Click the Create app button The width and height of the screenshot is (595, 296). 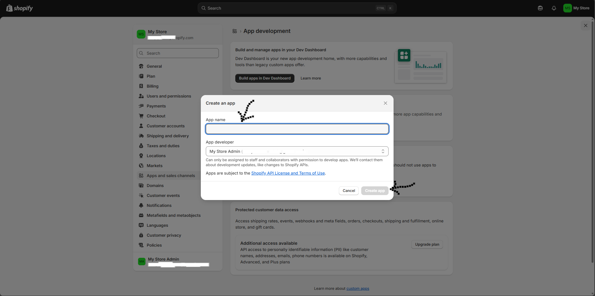point(375,191)
